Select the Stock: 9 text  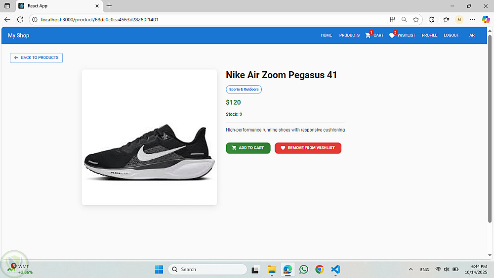pyautogui.click(x=234, y=114)
